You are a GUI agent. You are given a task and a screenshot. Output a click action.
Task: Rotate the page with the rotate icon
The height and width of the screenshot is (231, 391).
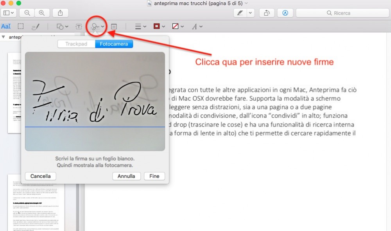coord(267,13)
